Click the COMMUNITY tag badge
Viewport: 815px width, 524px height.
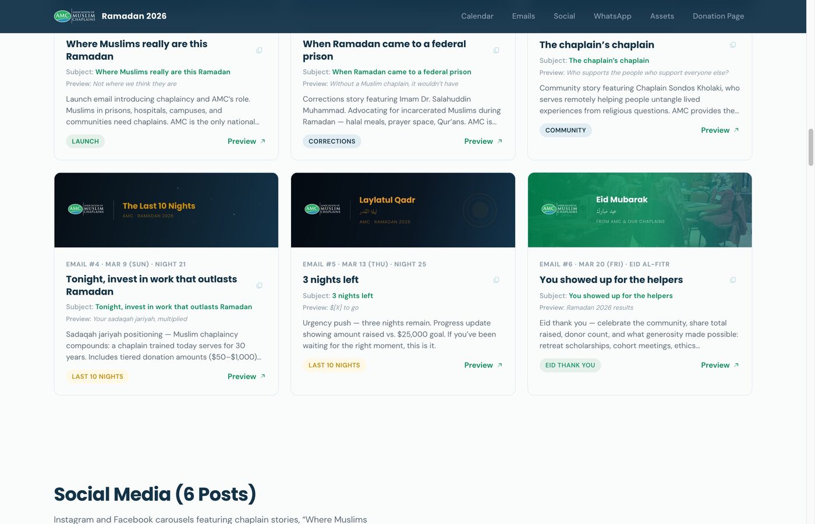coord(565,130)
